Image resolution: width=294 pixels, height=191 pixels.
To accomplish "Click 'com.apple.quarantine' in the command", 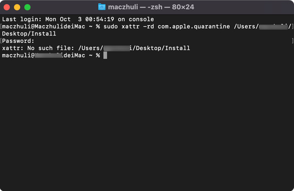I will pyautogui.click(x=194, y=27).
